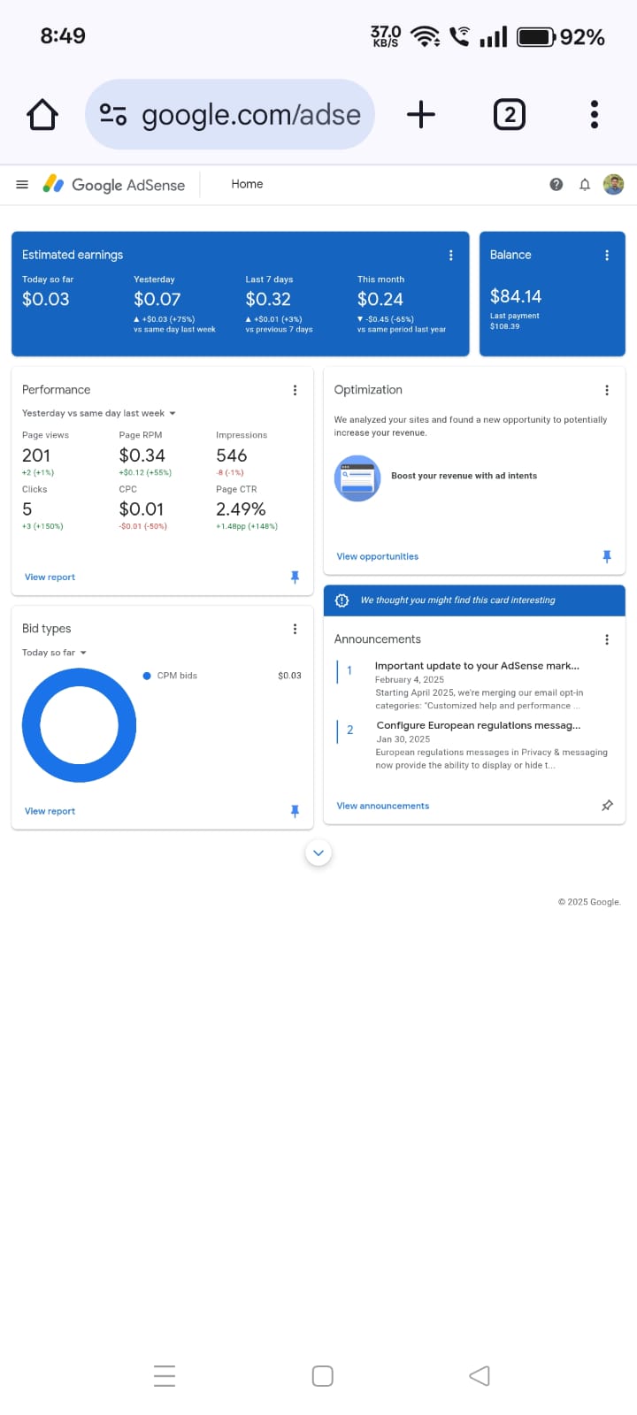Open 'Configure European regulations messag...' announcement
The image size is (637, 1415).
(x=479, y=725)
